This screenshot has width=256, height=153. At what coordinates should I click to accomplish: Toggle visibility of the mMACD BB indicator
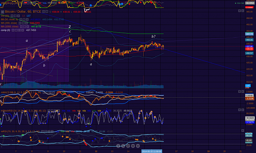pyautogui.click(x=44, y=92)
